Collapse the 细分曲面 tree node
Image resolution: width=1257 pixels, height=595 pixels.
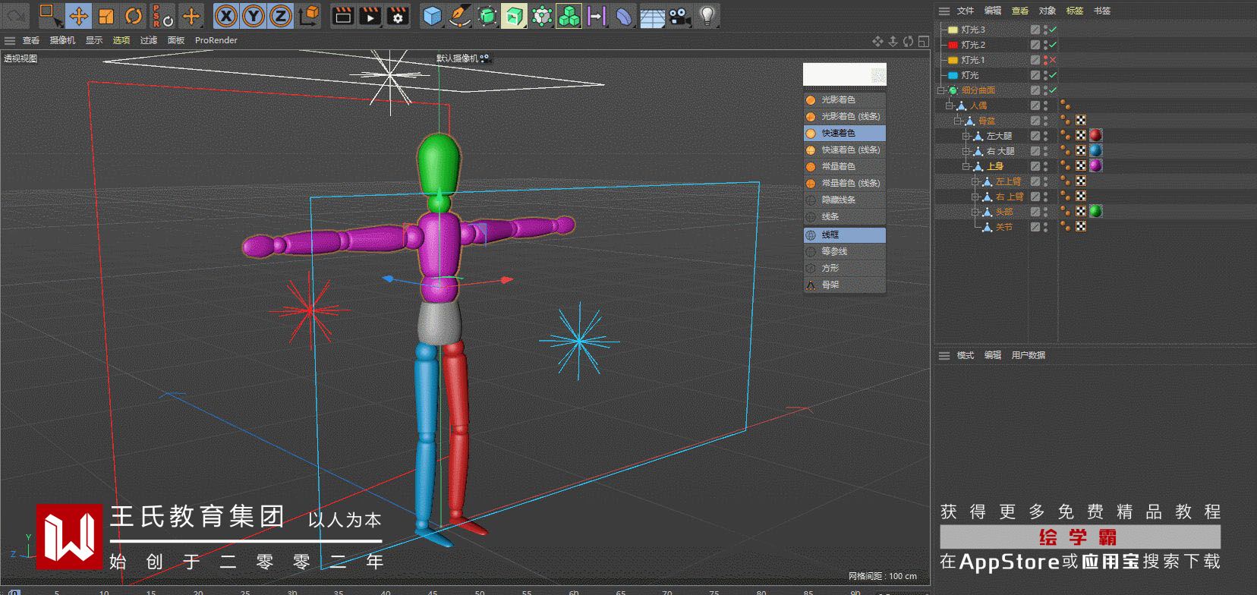(941, 90)
